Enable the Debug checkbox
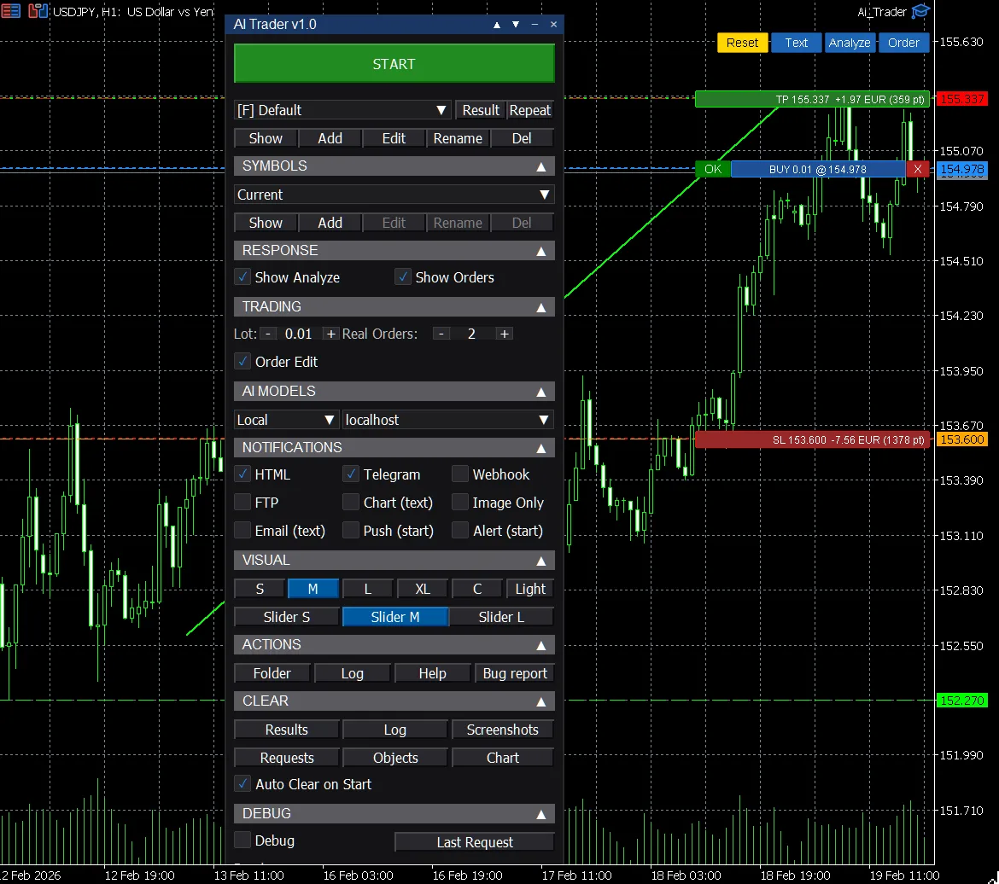This screenshot has width=999, height=884. click(x=242, y=840)
